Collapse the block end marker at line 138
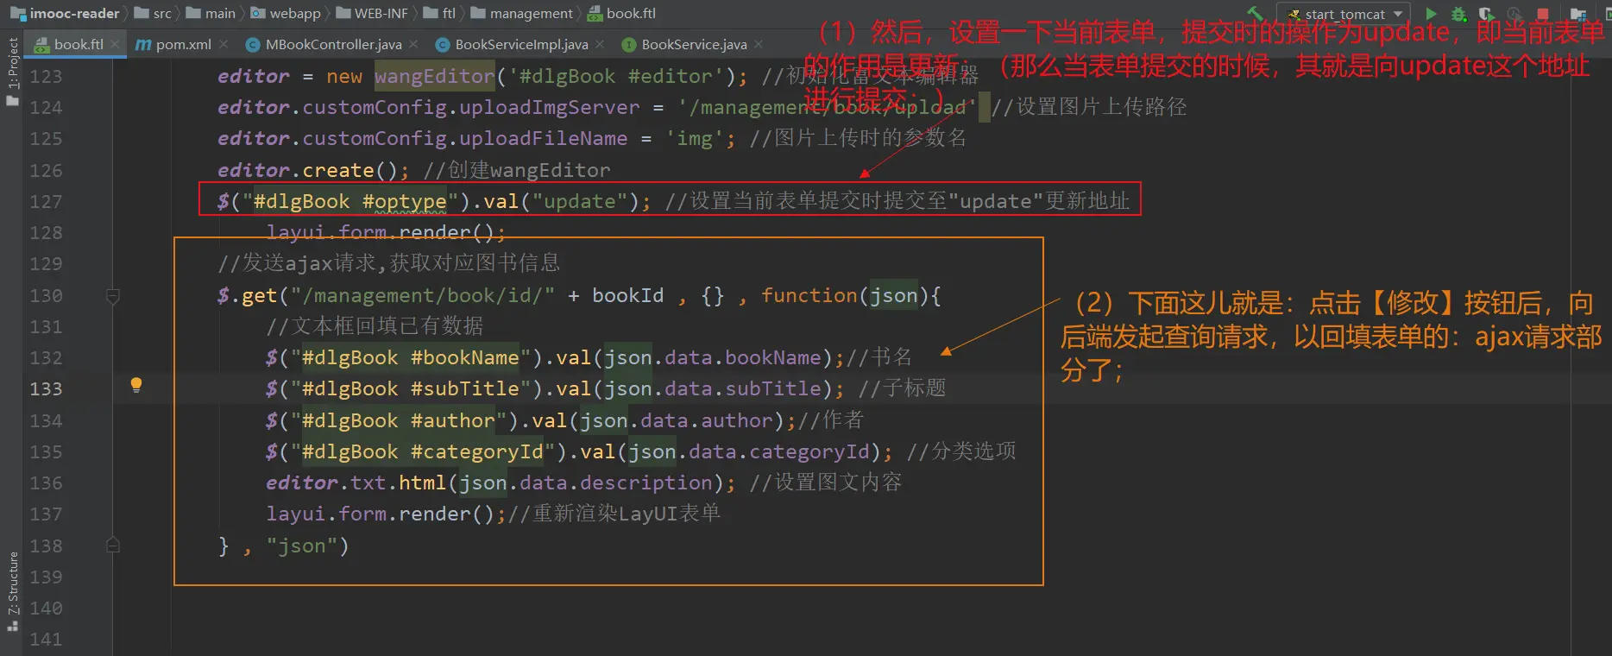The height and width of the screenshot is (656, 1612). (112, 546)
